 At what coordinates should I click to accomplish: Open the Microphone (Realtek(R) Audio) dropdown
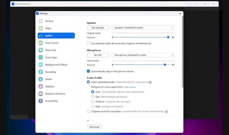point(143,55)
